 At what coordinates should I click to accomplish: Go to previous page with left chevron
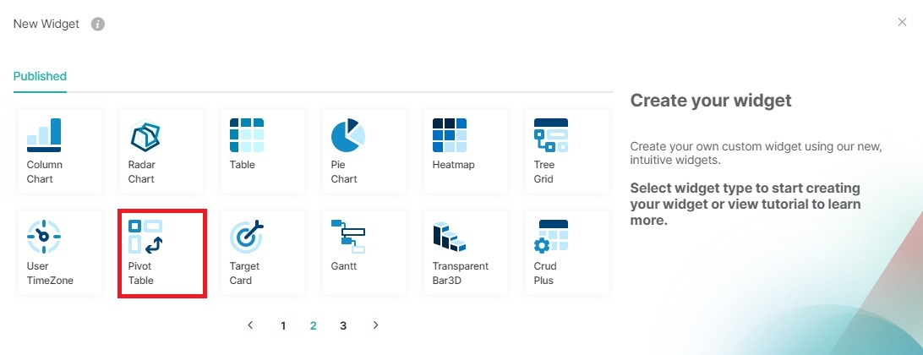(x=251, y=325)
